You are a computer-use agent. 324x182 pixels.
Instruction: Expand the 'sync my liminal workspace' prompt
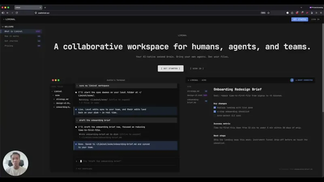(x=126, y=86)
